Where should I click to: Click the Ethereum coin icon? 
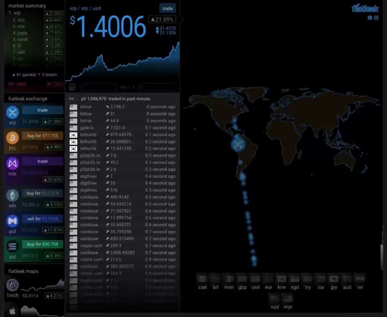click(13, 195)
